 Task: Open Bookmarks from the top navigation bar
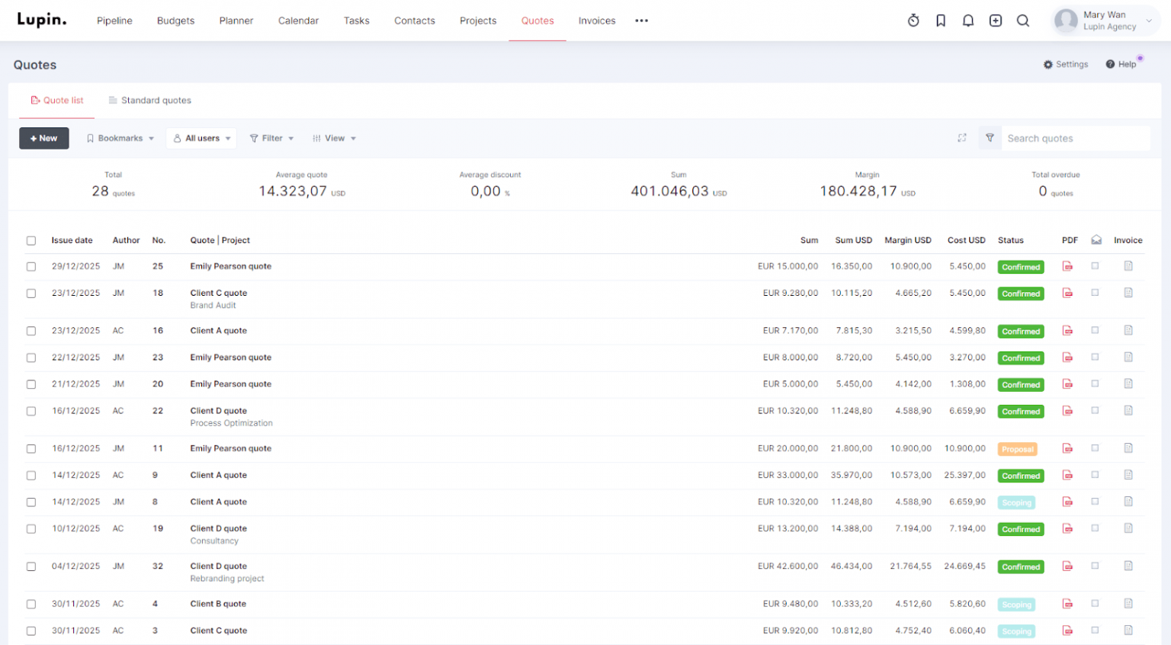click(941, 21)
